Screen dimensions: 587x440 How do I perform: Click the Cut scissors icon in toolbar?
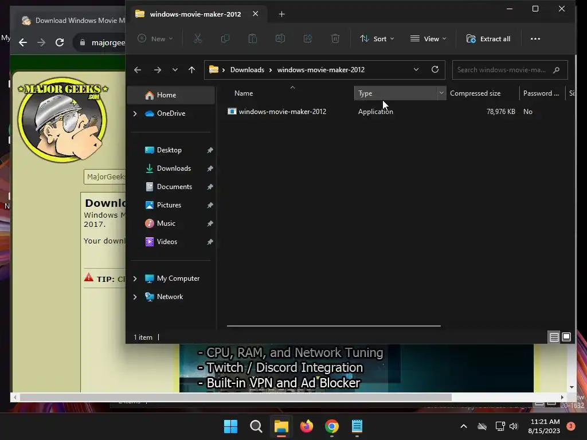(x=197, y=38)
